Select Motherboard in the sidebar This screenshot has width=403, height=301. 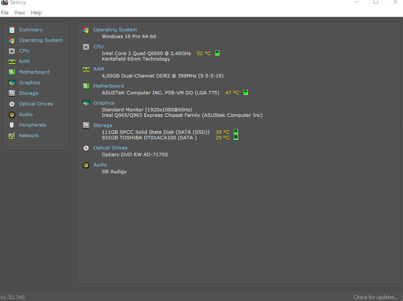pos(34,72)
